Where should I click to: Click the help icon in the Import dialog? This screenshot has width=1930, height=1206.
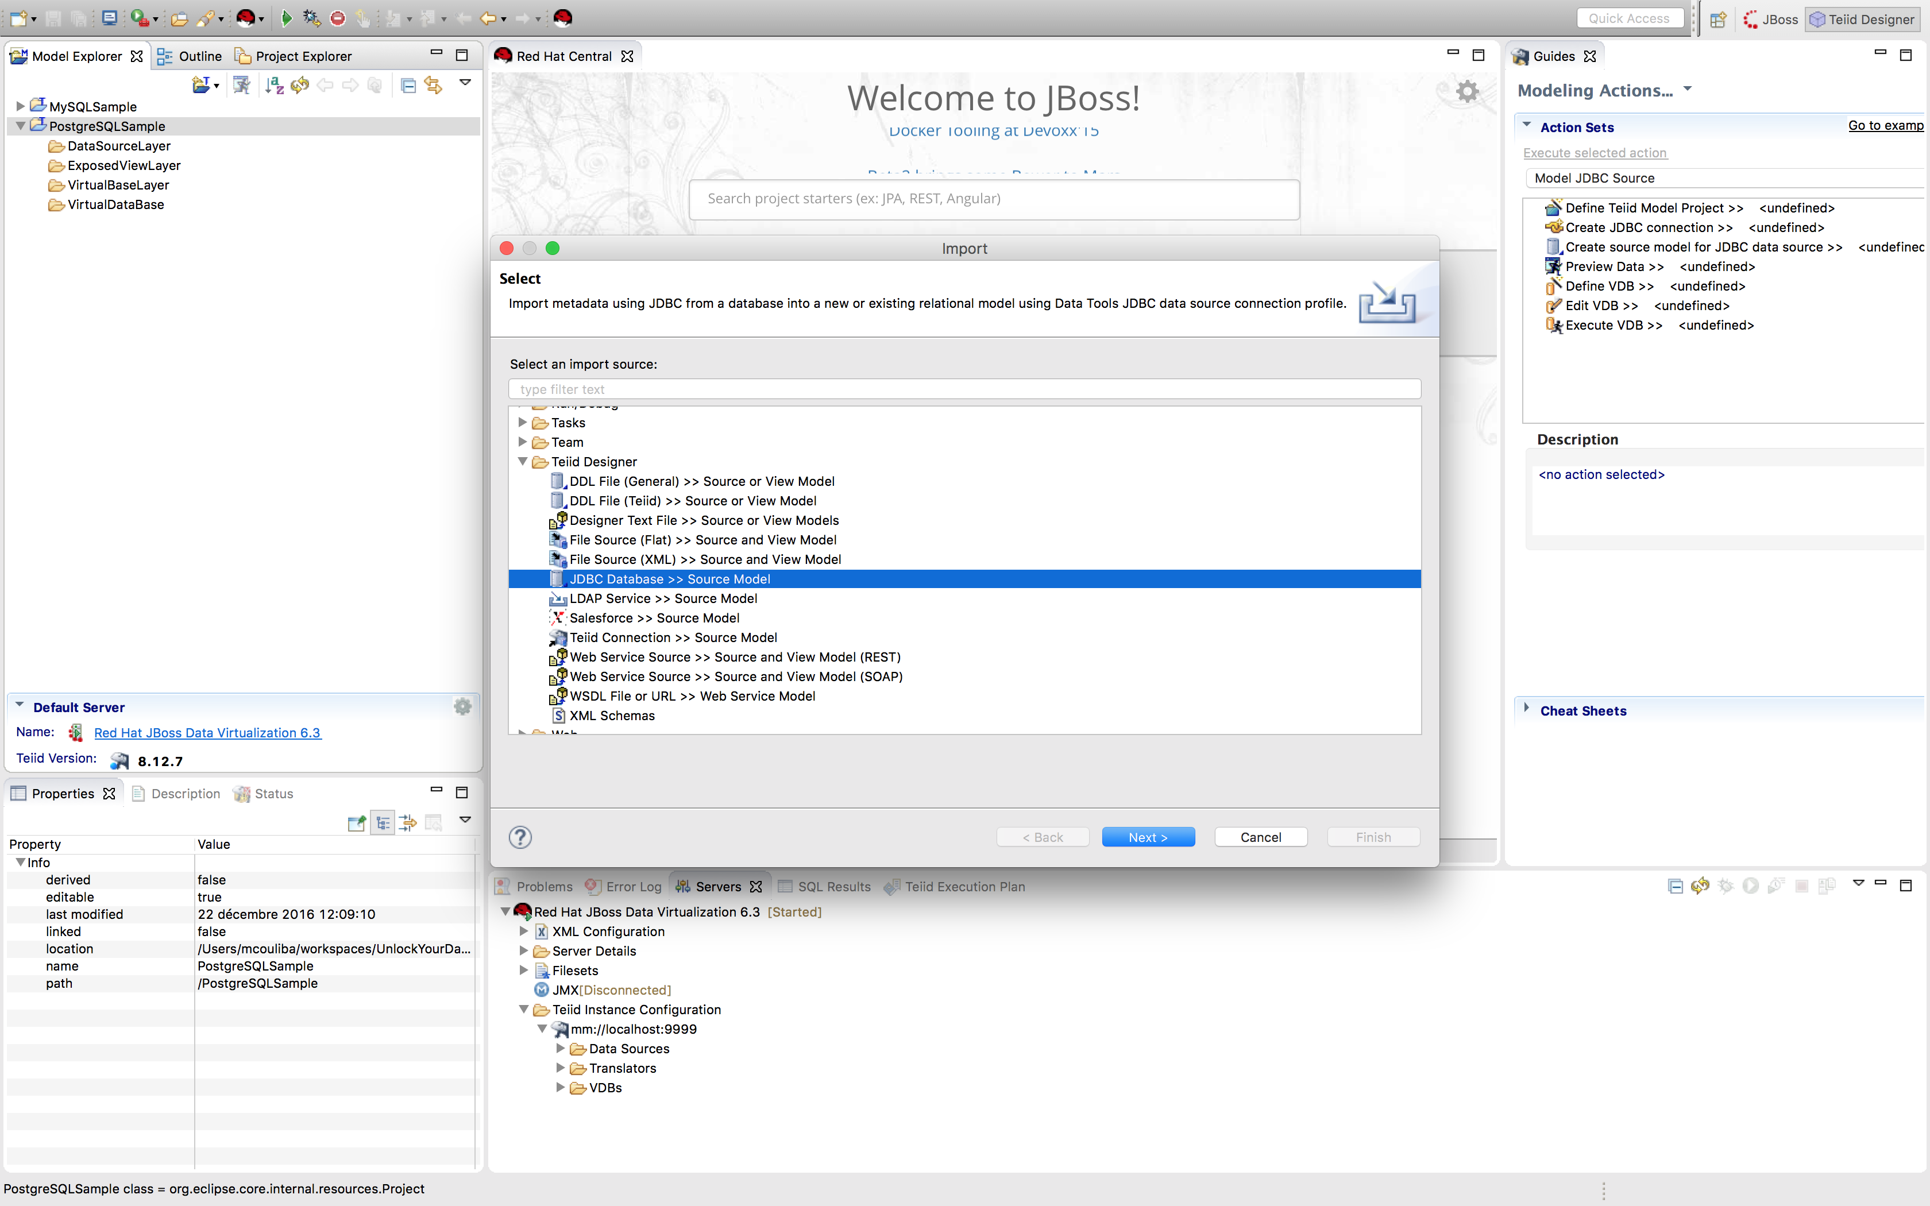point(520,837)
